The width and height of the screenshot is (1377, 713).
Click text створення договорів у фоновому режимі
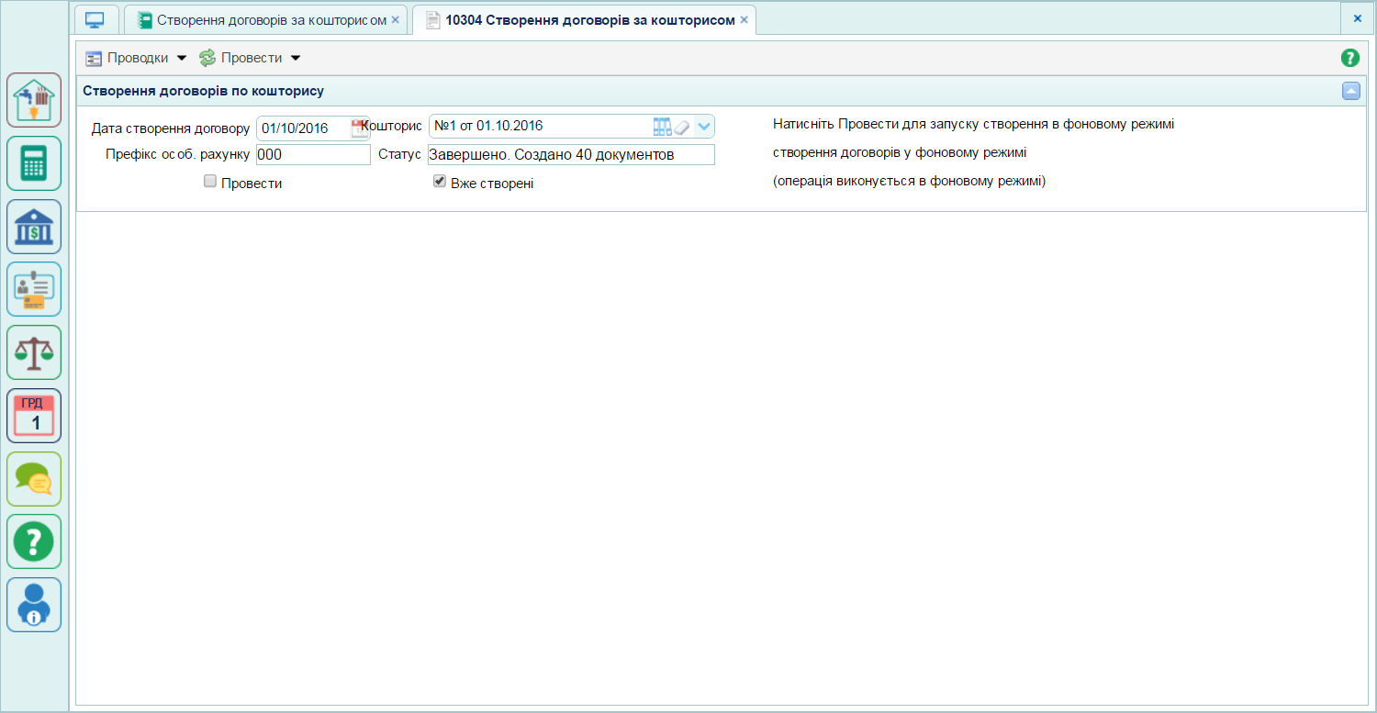(x=900, y=152)
